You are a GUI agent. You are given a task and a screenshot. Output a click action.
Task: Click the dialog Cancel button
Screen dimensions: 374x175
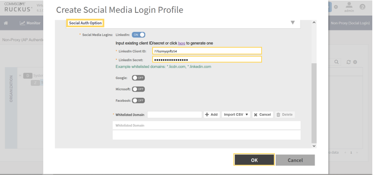(x=295, y=160)
